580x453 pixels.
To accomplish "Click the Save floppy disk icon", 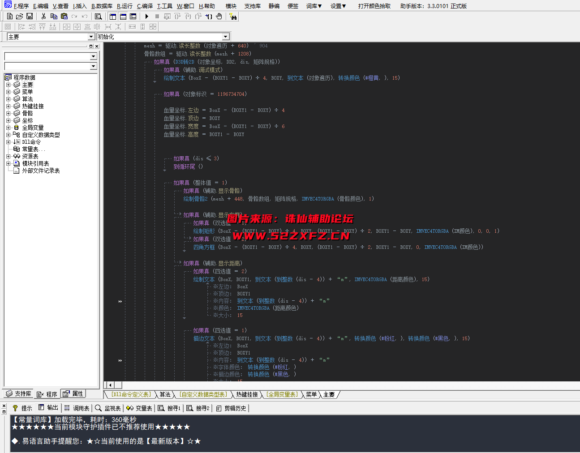I will [x=30, y=17].
